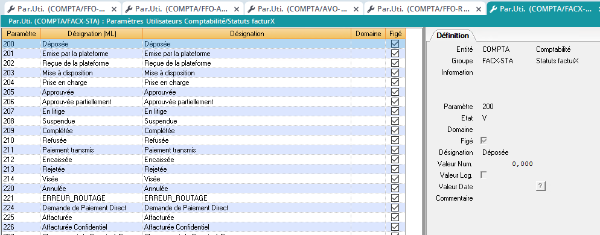This screenshot has height=235, width=600.
Task: Close the COMPTA/AVO Par.Uti. tab
Action: [356, 9]
